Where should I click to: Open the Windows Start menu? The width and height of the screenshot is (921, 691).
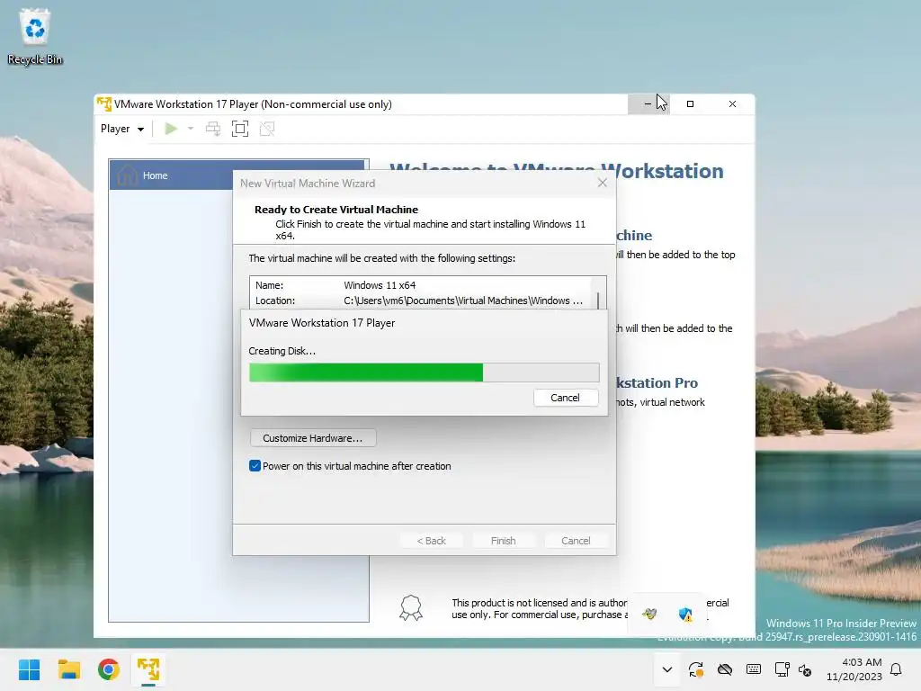pos(29,669)
